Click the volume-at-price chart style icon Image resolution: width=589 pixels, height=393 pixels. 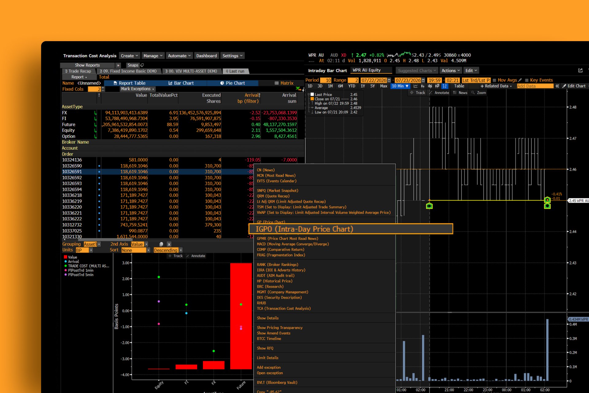[437, 86]
